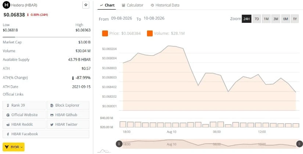The width and height of the screenshot is (303, 154).
Task: Click the Chart tab line icon
Action: [x=101, y=6]
